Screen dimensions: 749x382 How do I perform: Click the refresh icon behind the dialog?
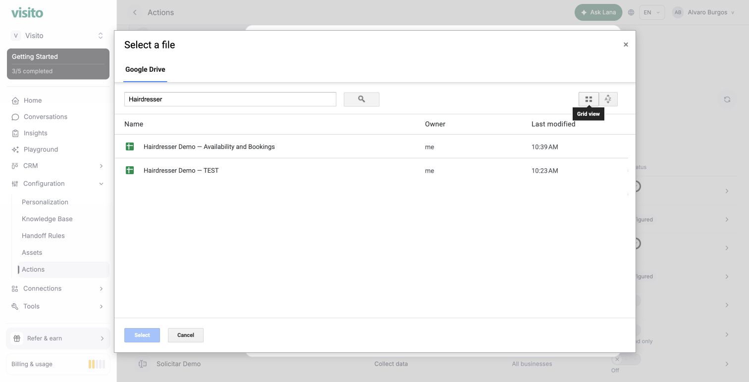[727, 99]
